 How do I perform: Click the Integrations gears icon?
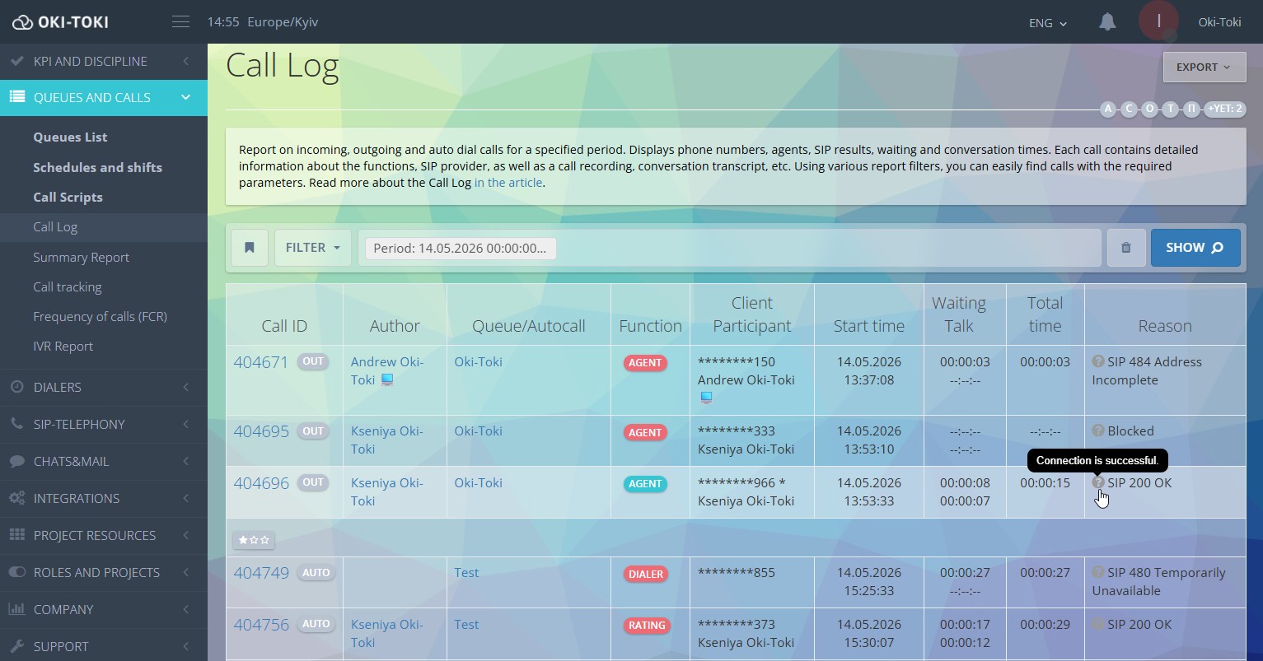click(16, 498)
